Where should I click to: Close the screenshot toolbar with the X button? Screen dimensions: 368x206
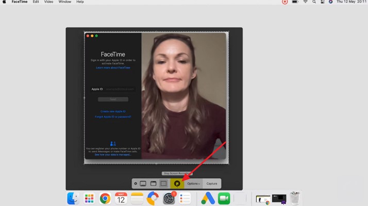[136, 183]
